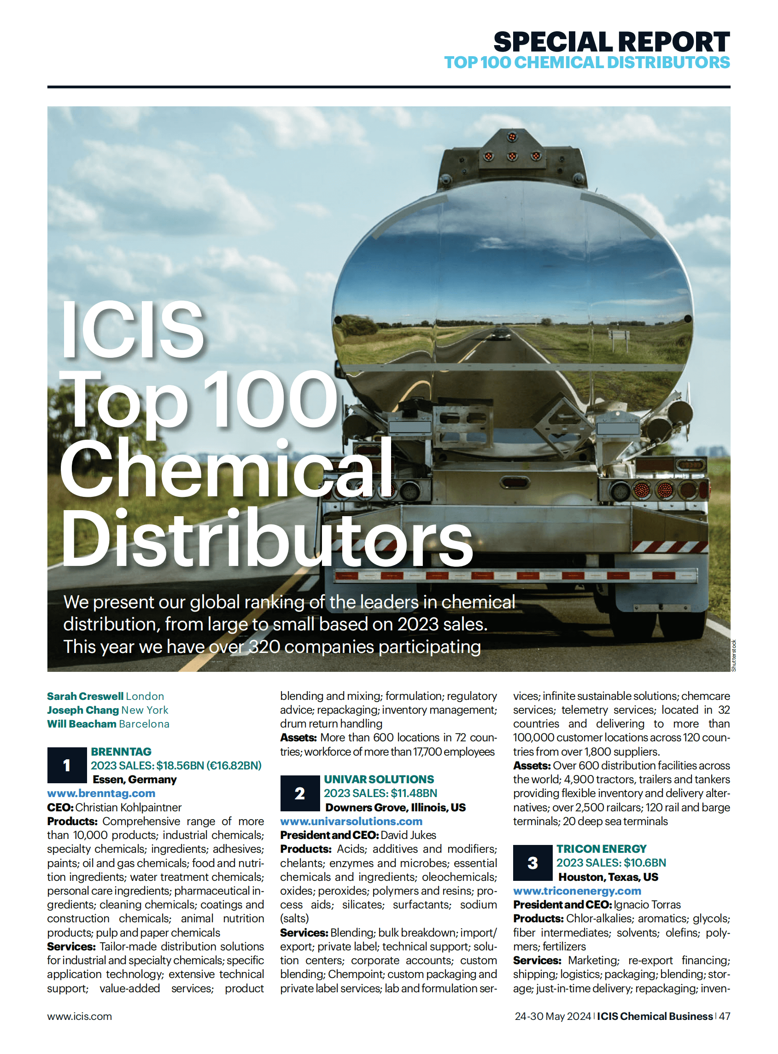Screen dimensions: 778x1054
Task: Click the page number 47
Action: pyautogui.click(x=725, y=1016)
